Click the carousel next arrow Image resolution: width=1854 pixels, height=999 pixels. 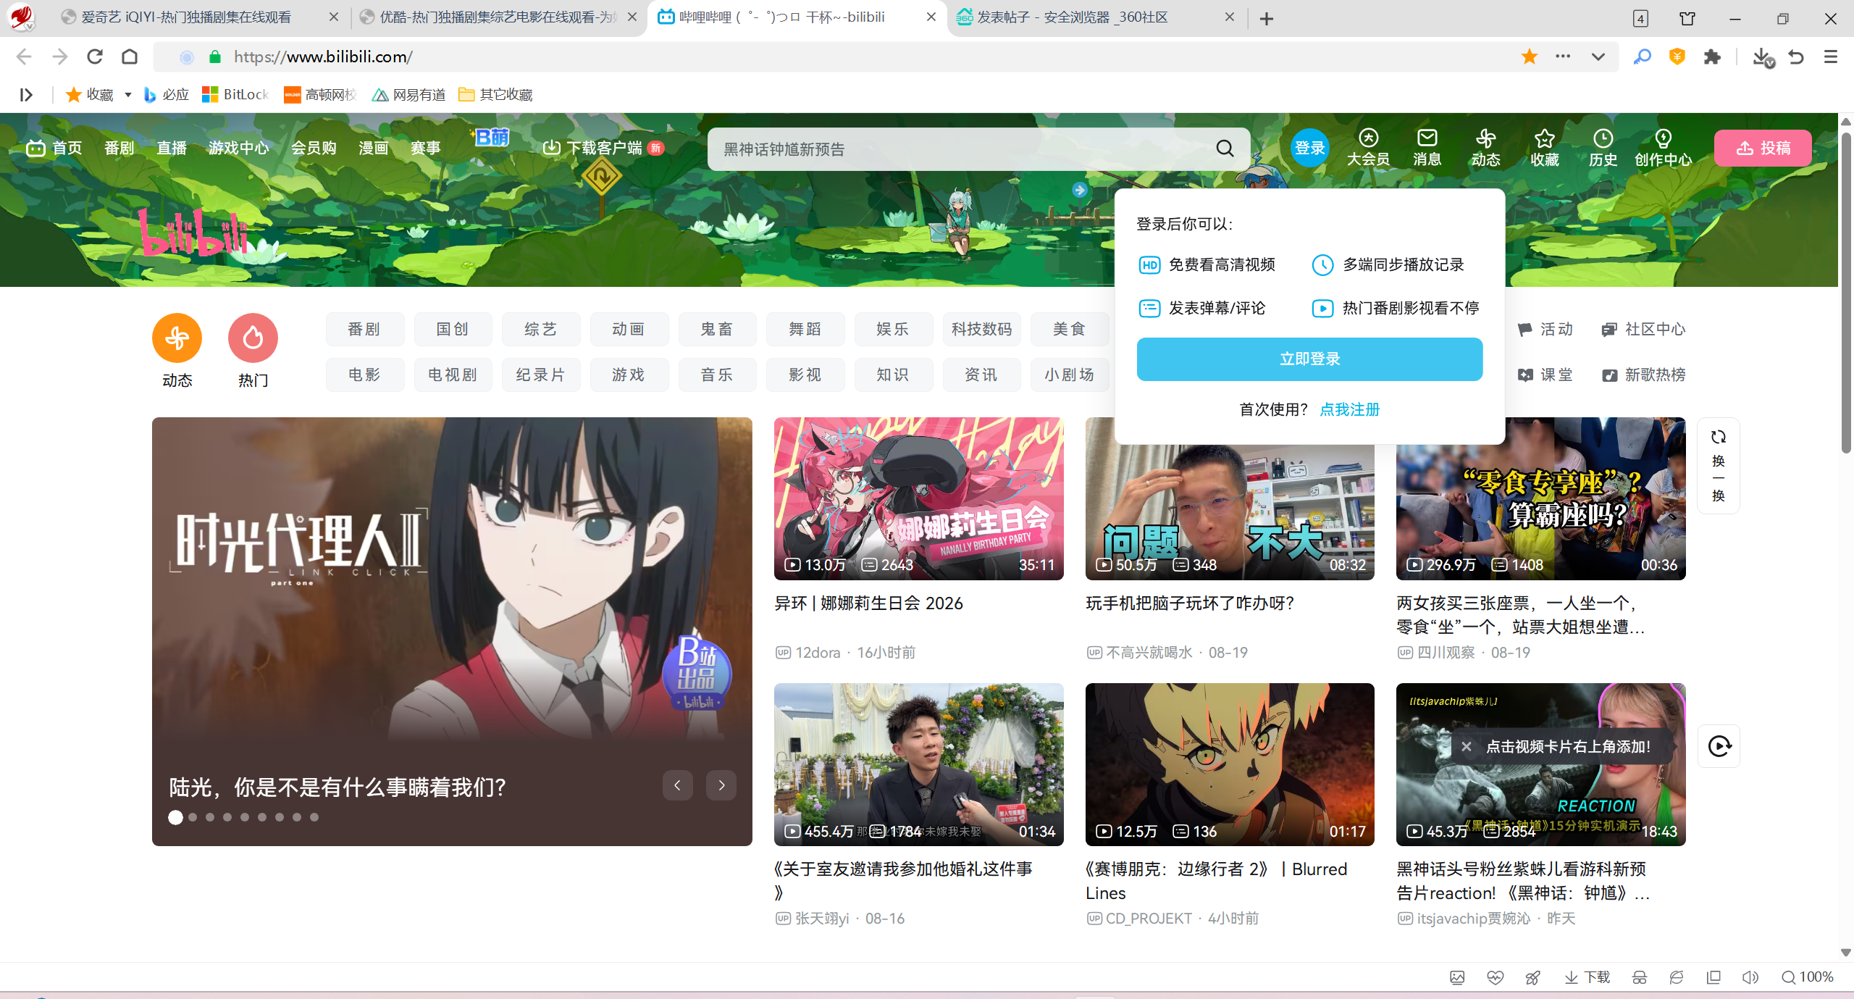coord(721,785)
